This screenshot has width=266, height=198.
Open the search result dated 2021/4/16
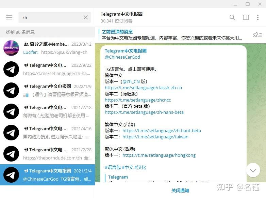pyautogui.click(x=48, y=133)
